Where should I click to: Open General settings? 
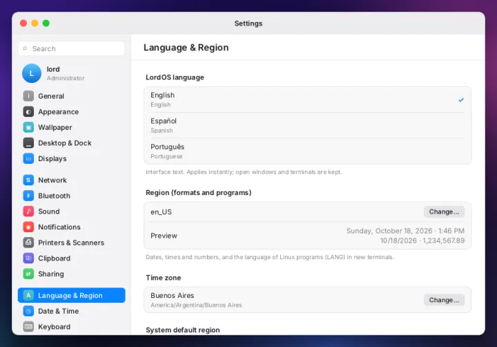[x=71, y=96]
